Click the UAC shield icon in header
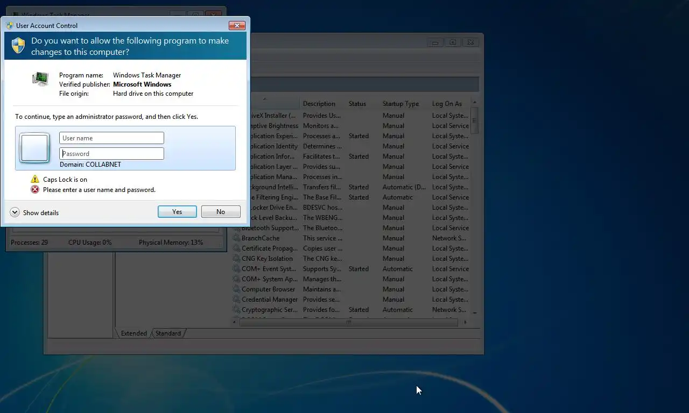The width and height of the screenshot is (689, 413). [x=18, y=46]
